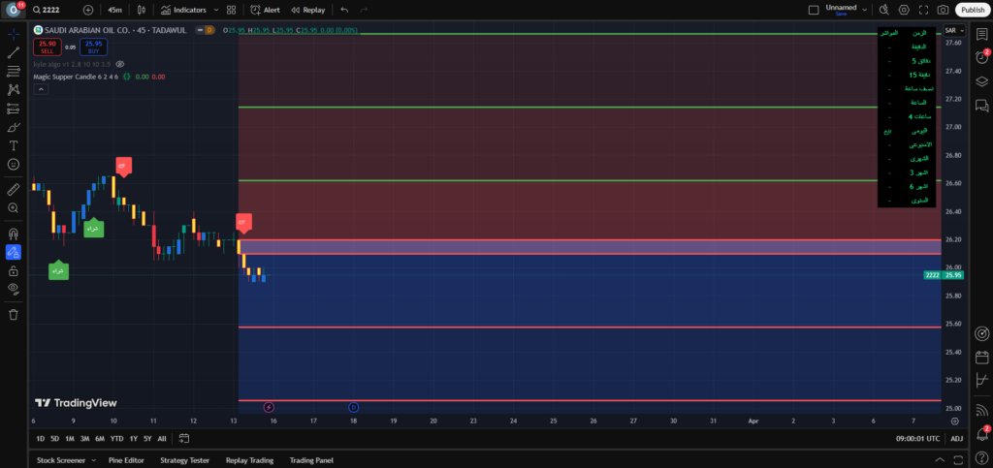Open the Strategy Tester tab
This screenshot has width=993, height=468.
(184, 460)
